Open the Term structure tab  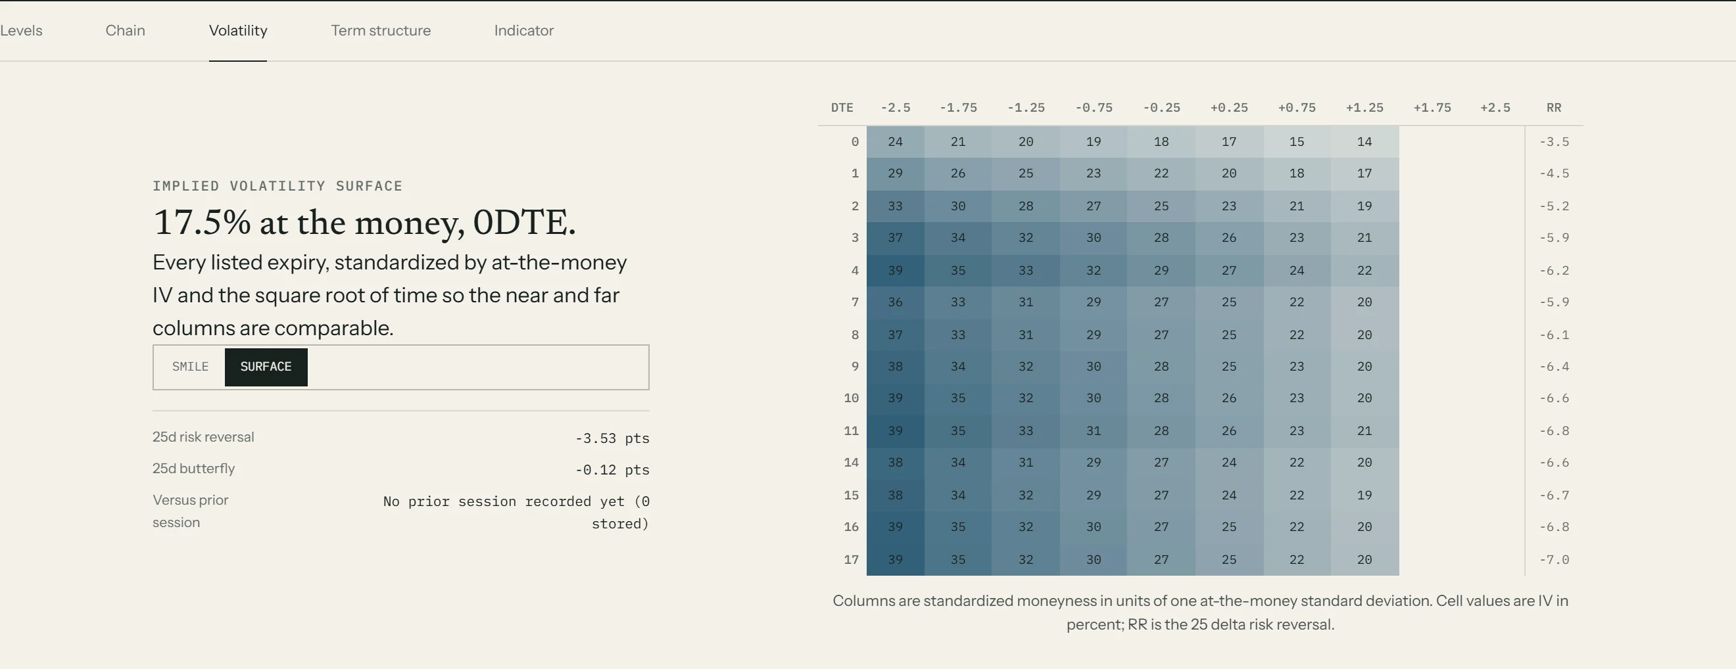coord(381,30)
